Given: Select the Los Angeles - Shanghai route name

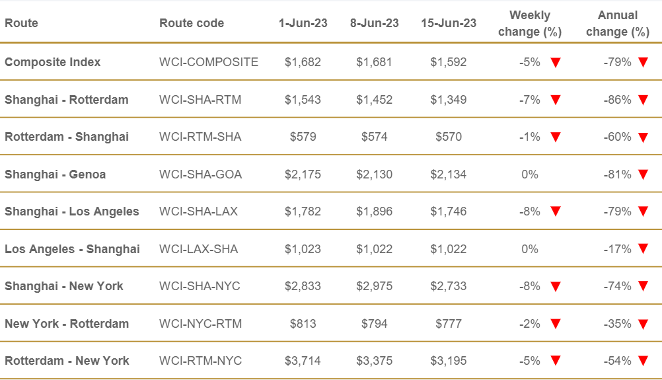Looking at the screenshot, I should (x=72, y=249).
